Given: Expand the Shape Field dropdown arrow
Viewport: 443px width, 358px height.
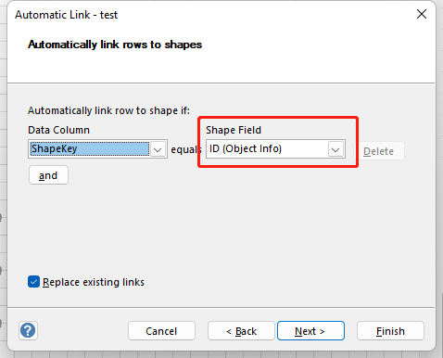Looking at the screenshot, I should point(335,149).
